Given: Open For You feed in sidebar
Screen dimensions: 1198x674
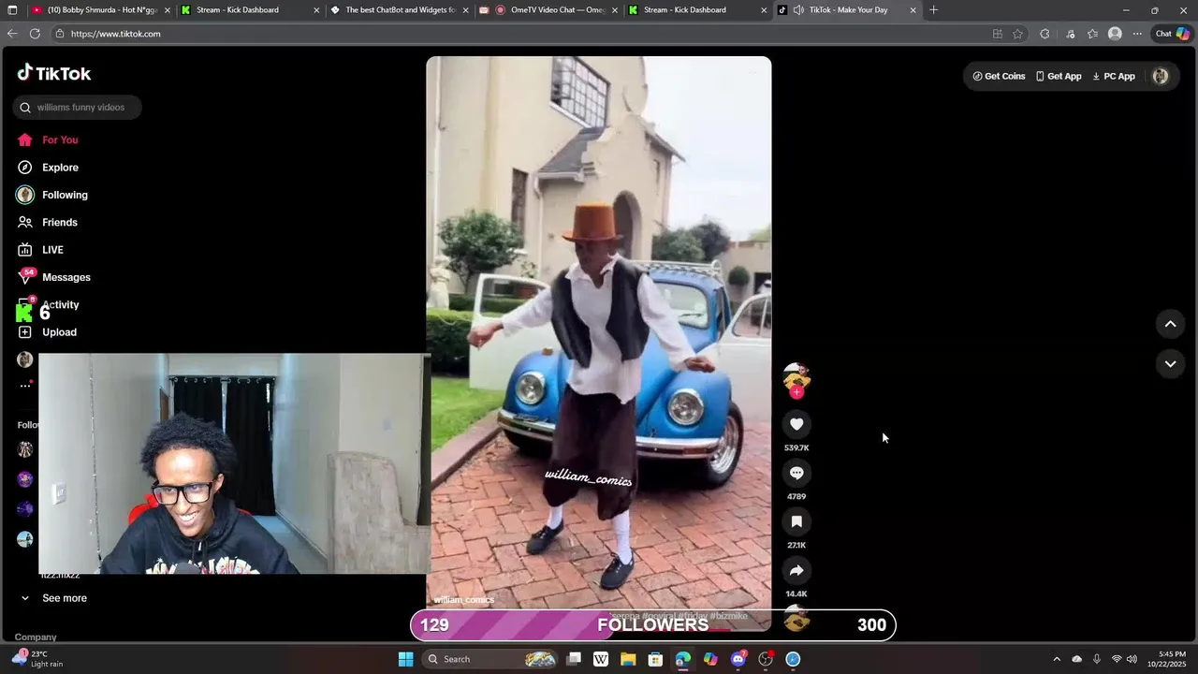Looking at the screenshot, I should [60, 139].
